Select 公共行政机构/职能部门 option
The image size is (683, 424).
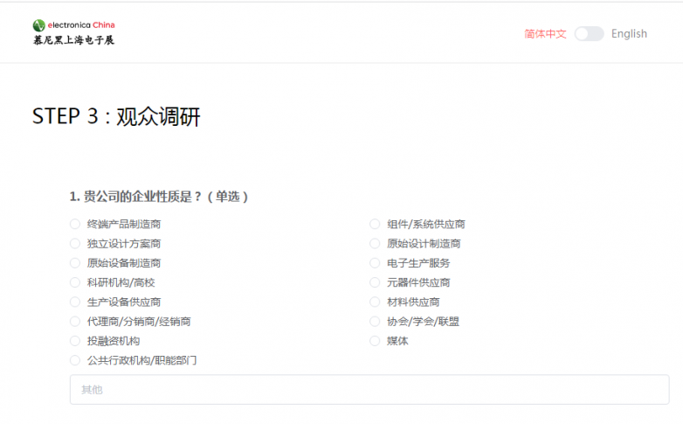(75, 360)
